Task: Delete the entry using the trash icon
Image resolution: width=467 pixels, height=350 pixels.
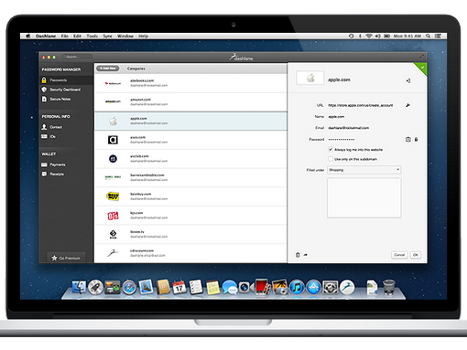Action: coord(298,255)
